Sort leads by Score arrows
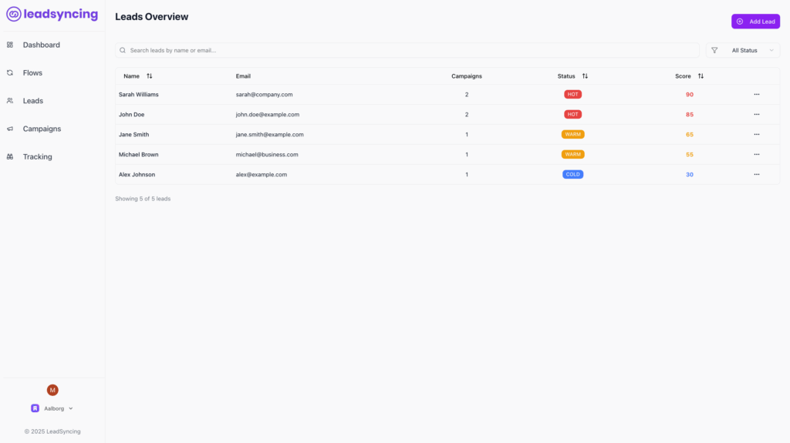The width and height of the screenshot is (790, 443). click(x=701, y=76)
